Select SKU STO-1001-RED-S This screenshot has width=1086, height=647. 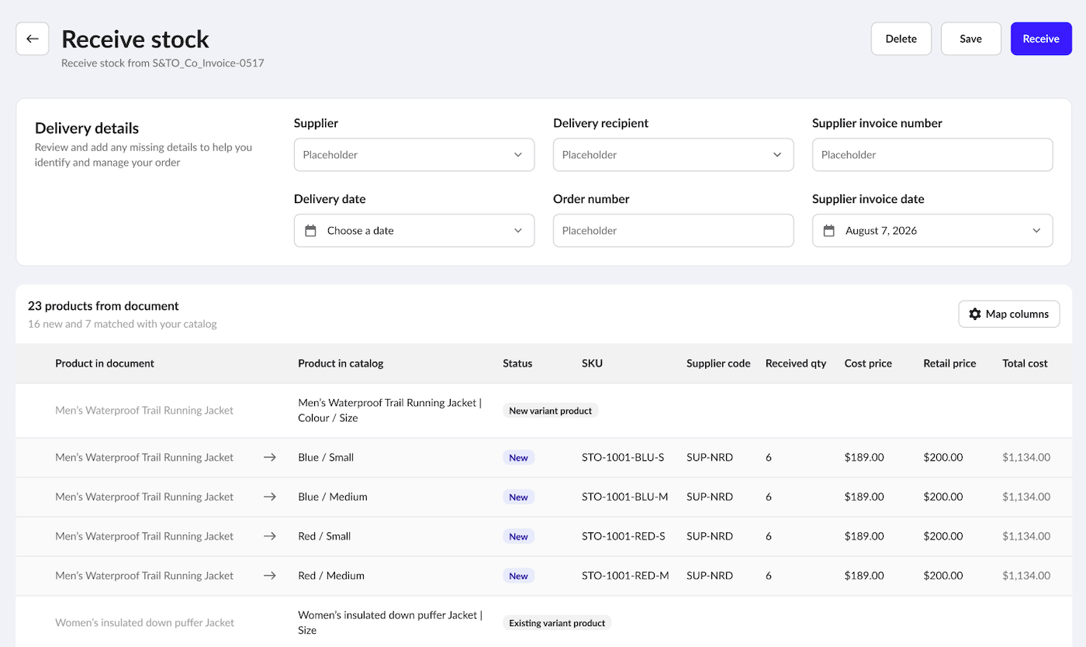point(624,536)
